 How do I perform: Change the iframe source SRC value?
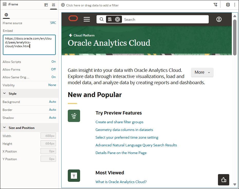point(53,23)
